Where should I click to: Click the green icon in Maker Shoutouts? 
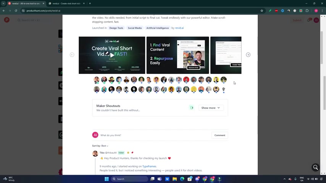(192, 108)
